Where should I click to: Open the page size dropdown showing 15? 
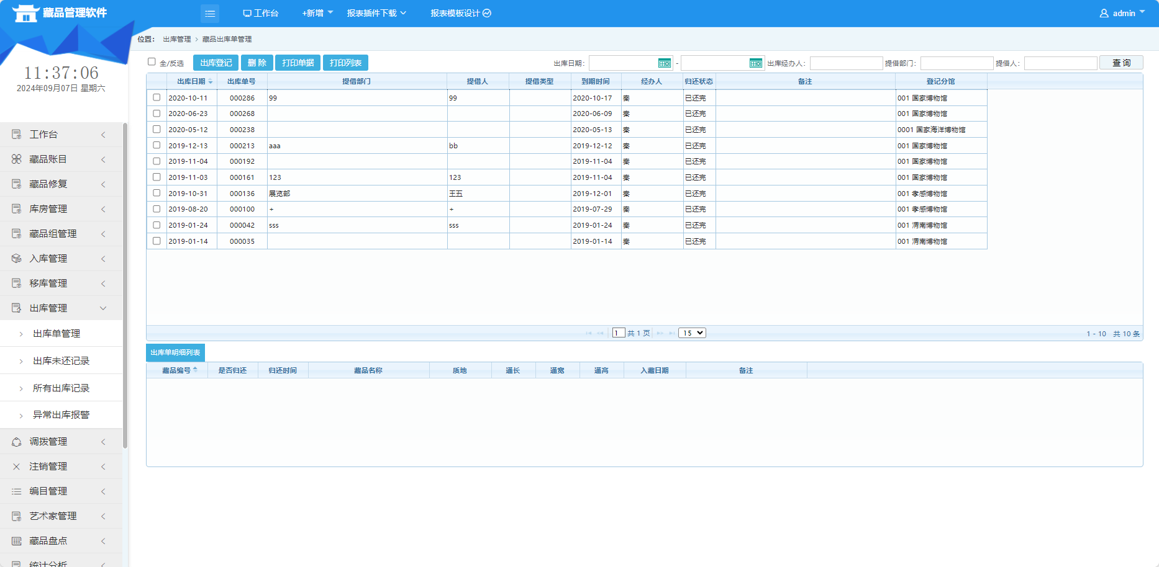coord(692,333)
